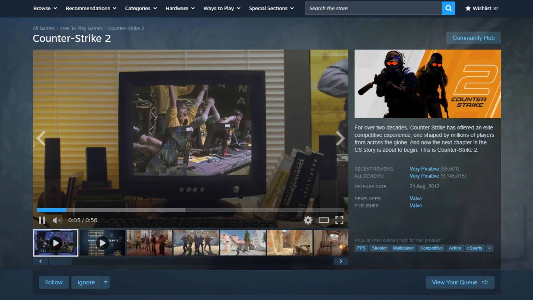Expand the Ignore options dropdown arrow

[x=105, y=282]
